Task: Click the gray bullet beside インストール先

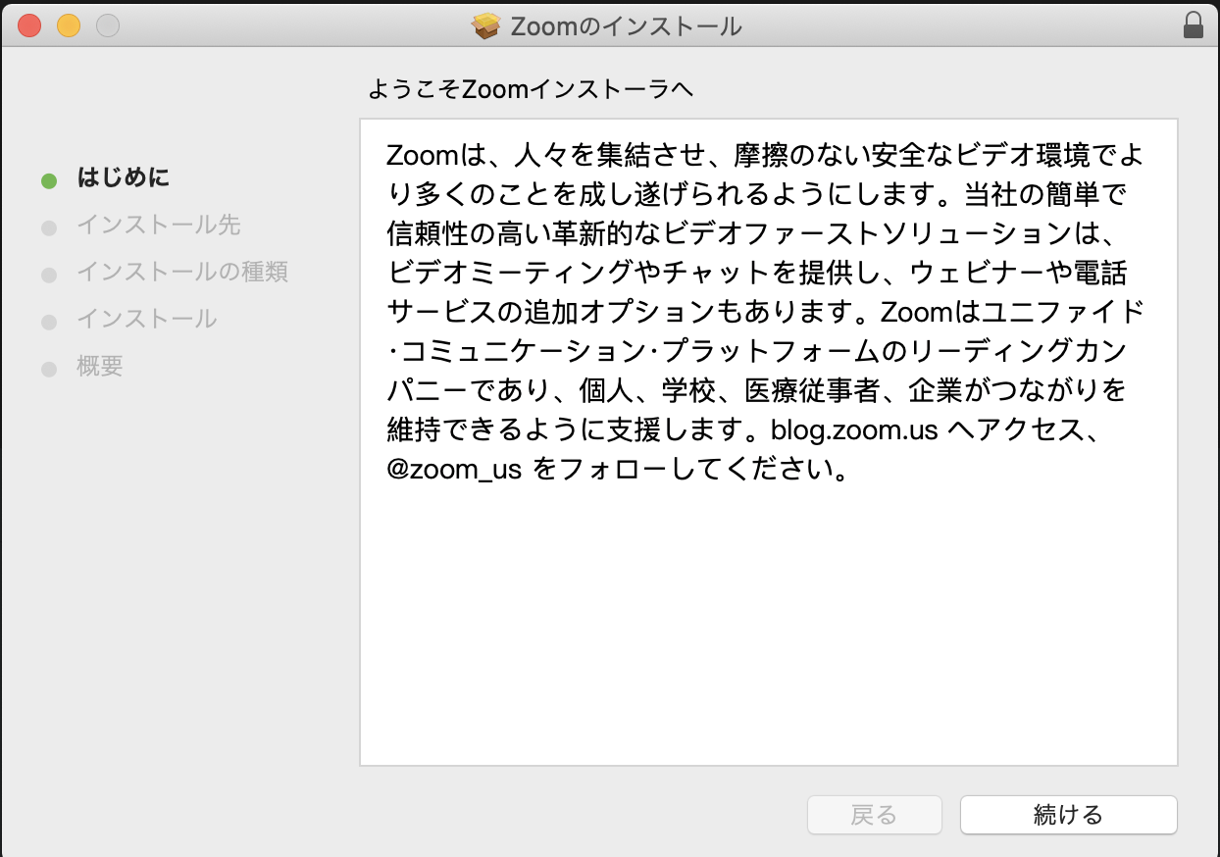Action: click(49, 228)
